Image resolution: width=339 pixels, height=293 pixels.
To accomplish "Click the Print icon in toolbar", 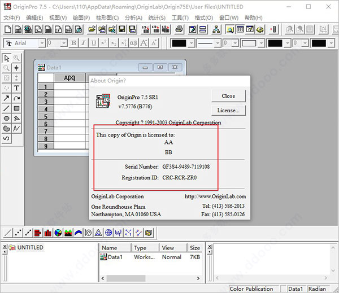I will pyautogui.click(x=179, y=29).
